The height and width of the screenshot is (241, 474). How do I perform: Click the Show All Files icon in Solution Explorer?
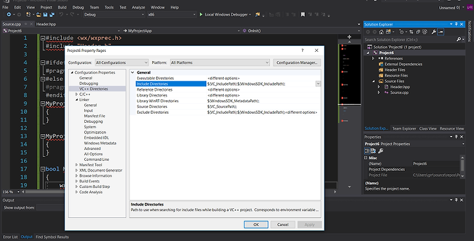[425, 32]
